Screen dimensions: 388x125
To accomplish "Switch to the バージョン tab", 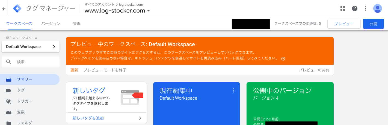I will tap(51, 24).
